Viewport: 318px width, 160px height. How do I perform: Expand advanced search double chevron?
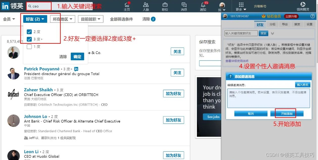coord(272,33)
